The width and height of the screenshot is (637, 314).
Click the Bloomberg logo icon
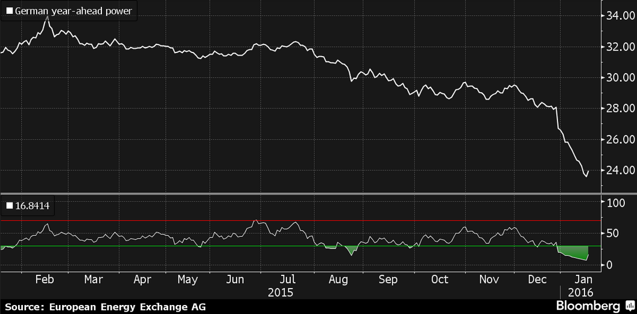click(x=628, y=307)
